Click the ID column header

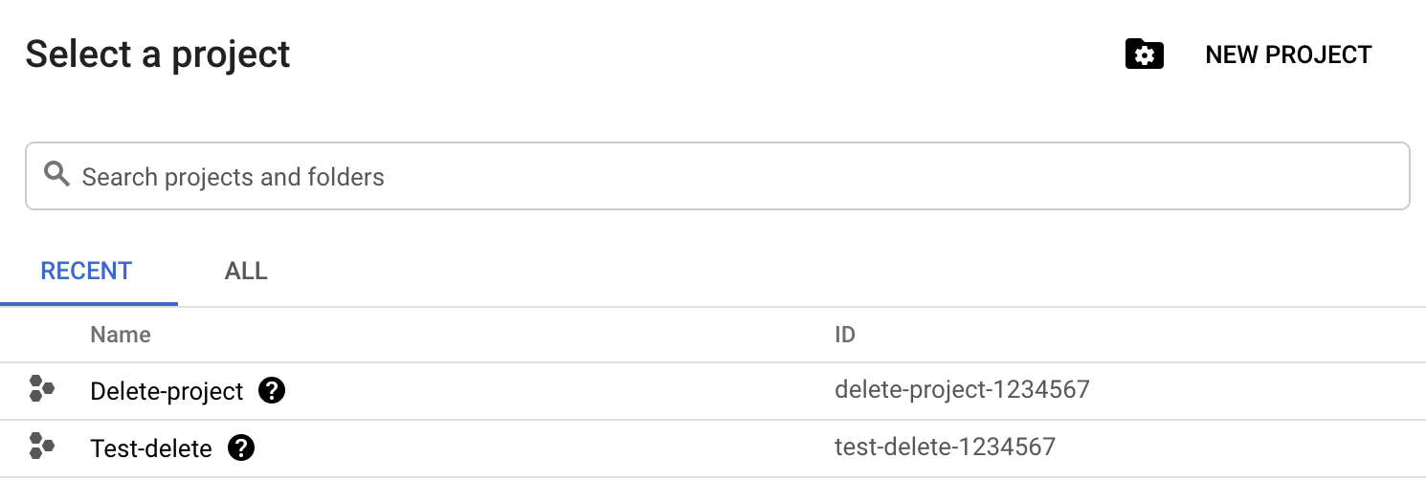click(845, 335)
